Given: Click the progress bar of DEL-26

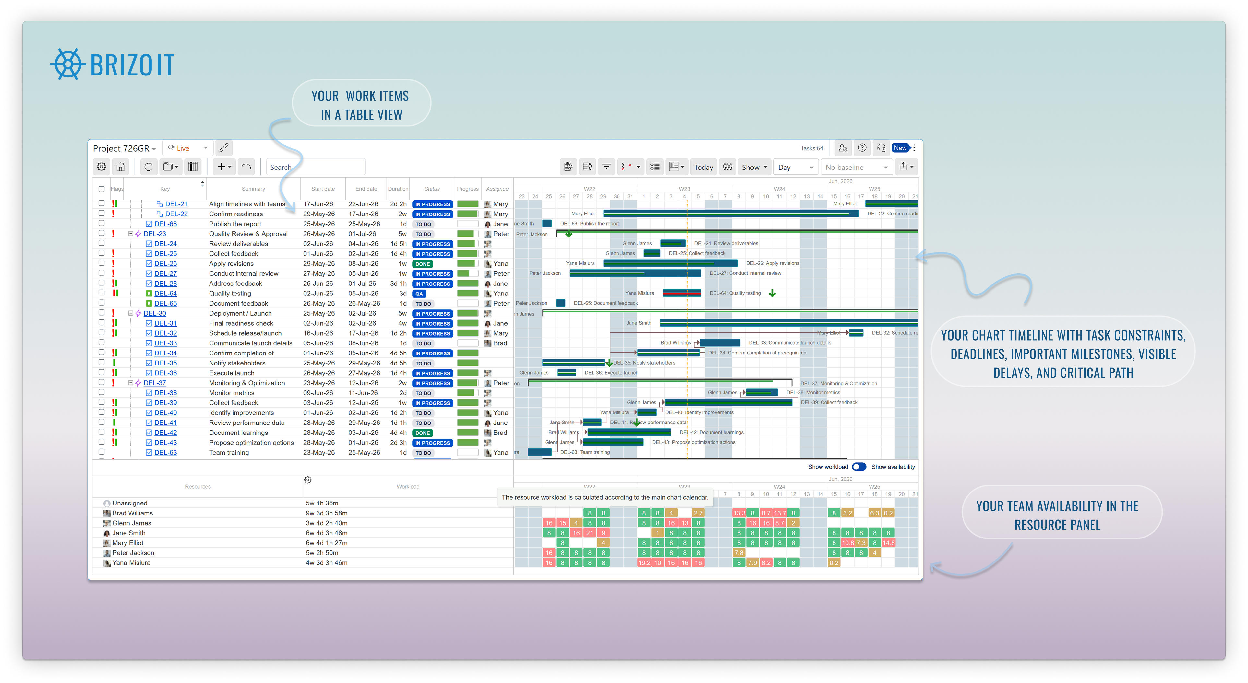Looking at the screenshot, I should [x=468, y=264].
